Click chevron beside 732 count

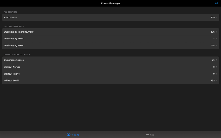click(216, 81)
